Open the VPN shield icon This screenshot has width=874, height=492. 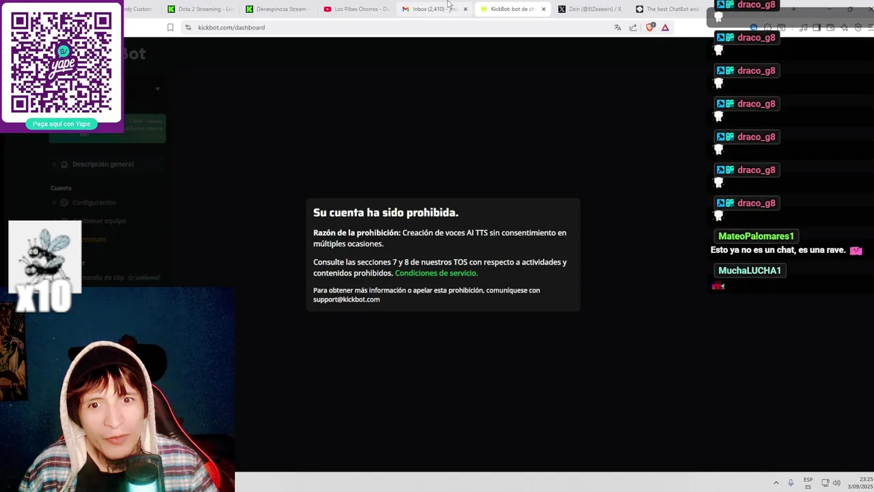pyautogui.click(x=858, y=27)
